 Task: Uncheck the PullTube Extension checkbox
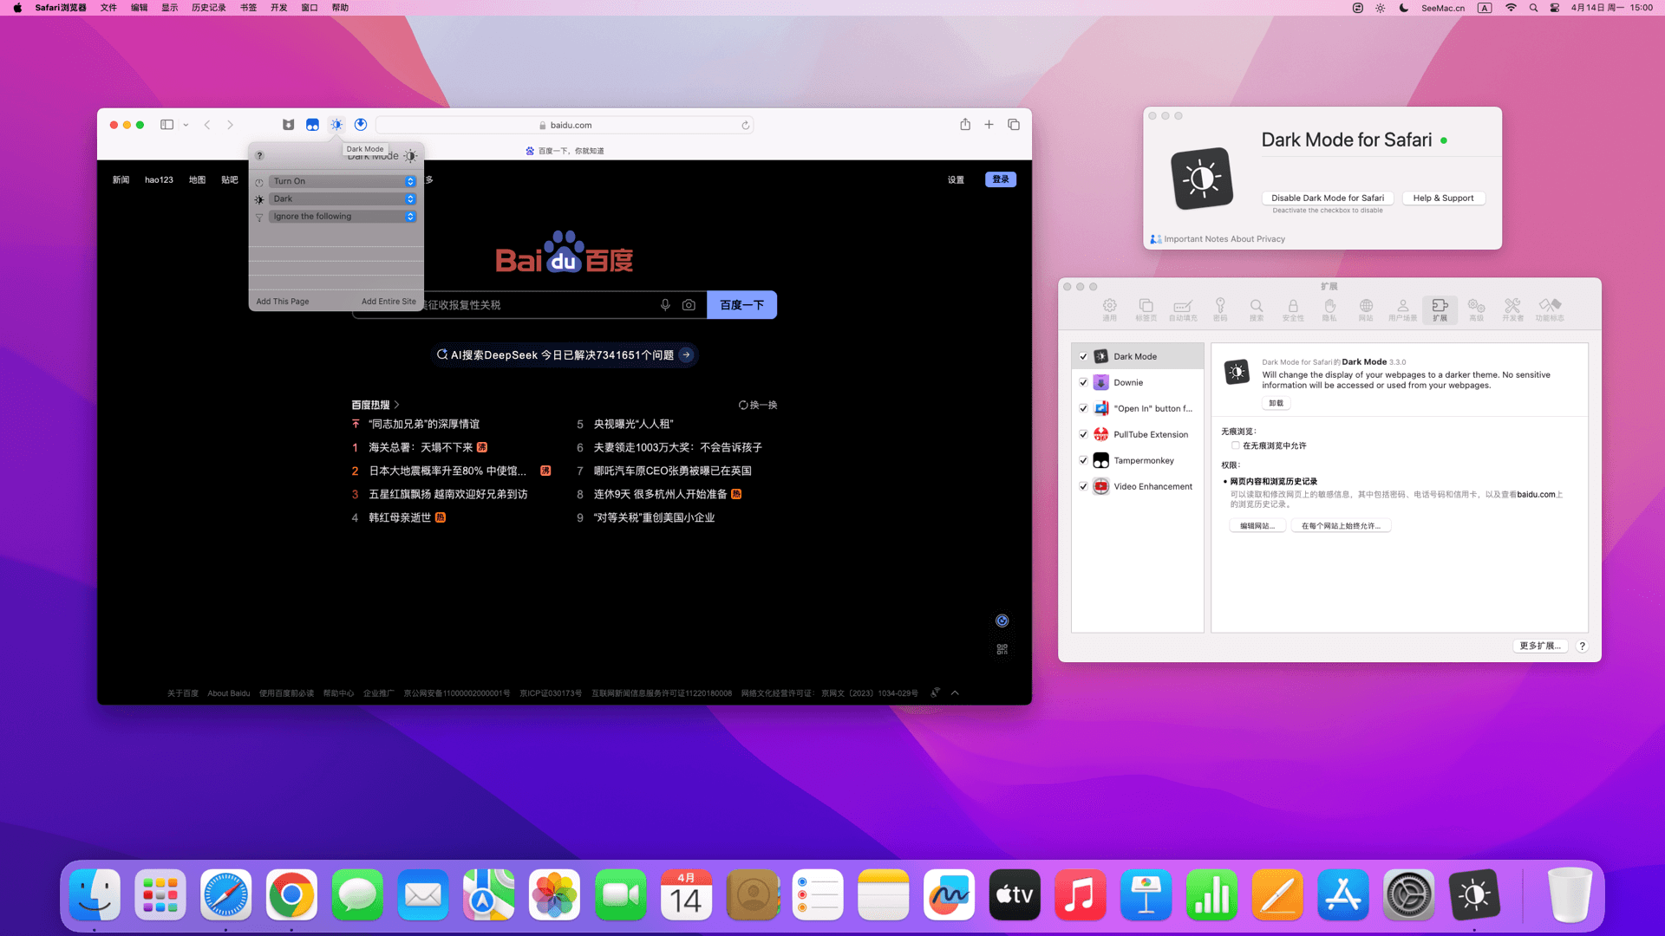point(1083,434)
